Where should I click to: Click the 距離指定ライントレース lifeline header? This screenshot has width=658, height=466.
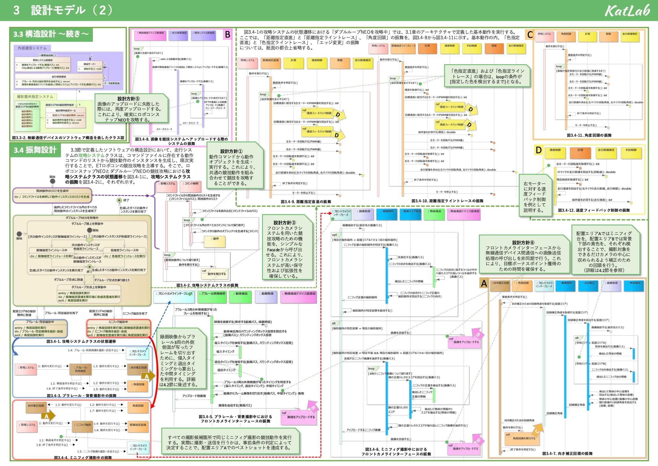point(403,48)
